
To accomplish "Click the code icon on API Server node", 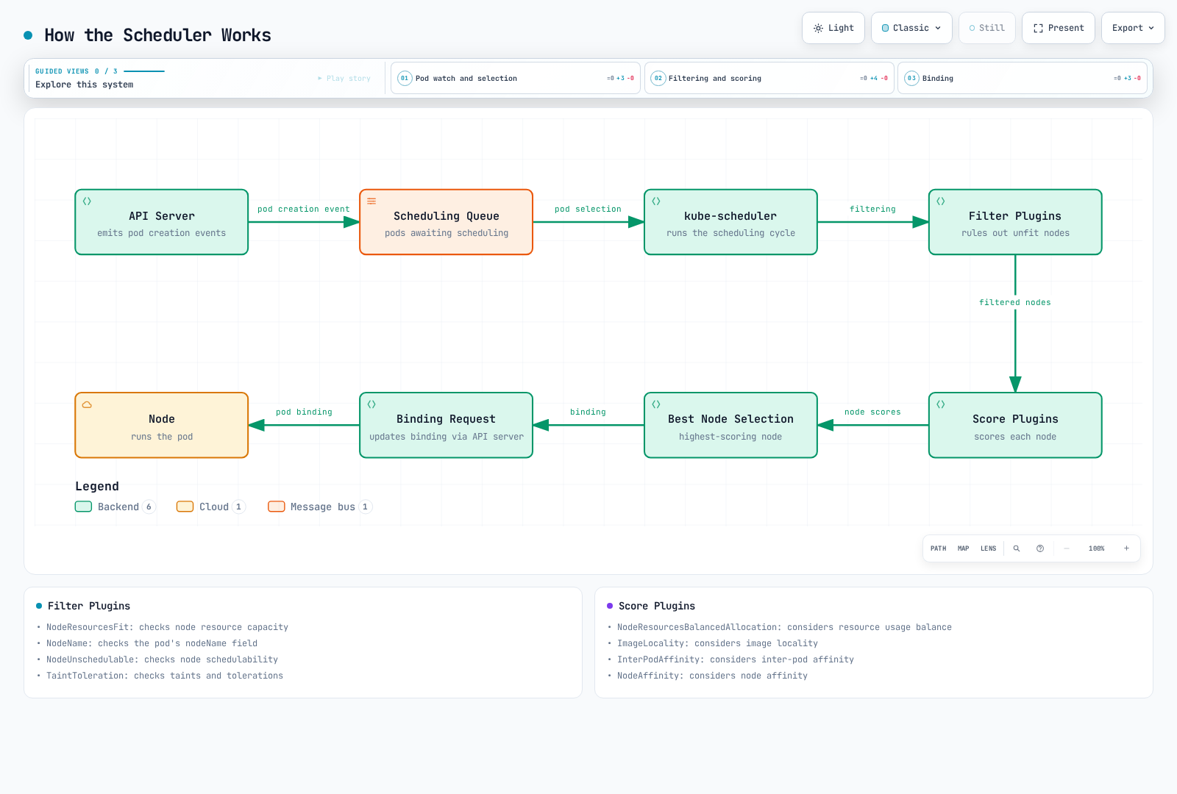I will click(87, 201).
